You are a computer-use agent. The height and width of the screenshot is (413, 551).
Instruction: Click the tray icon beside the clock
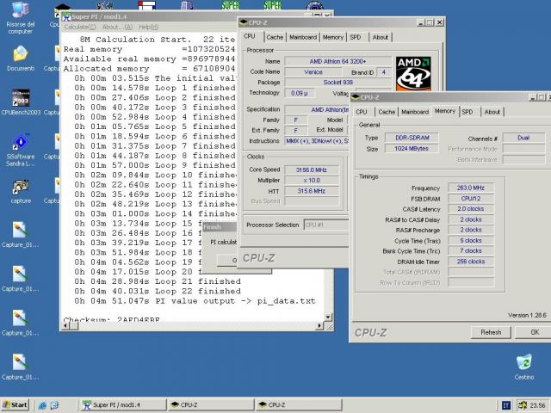pyautogui.click(x=523, y=405)
